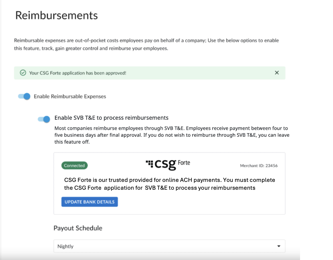This screenshot has width=333, height=260.
Task: Click the green Connected status badge
Action: click(x=74, y=166)
